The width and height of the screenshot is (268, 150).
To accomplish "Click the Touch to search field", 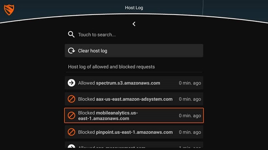I will pyautogui.click(x=134, y=35).
